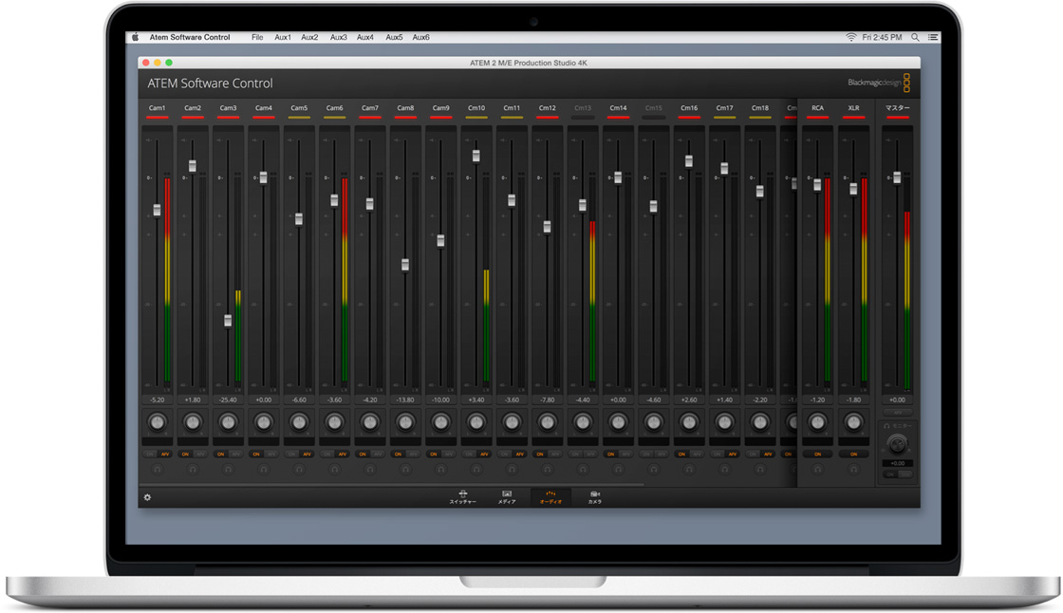Click the Cam1 fader handle
Image resolution: width=1063 pixels, height=613 pixels.
pos(158,210)
